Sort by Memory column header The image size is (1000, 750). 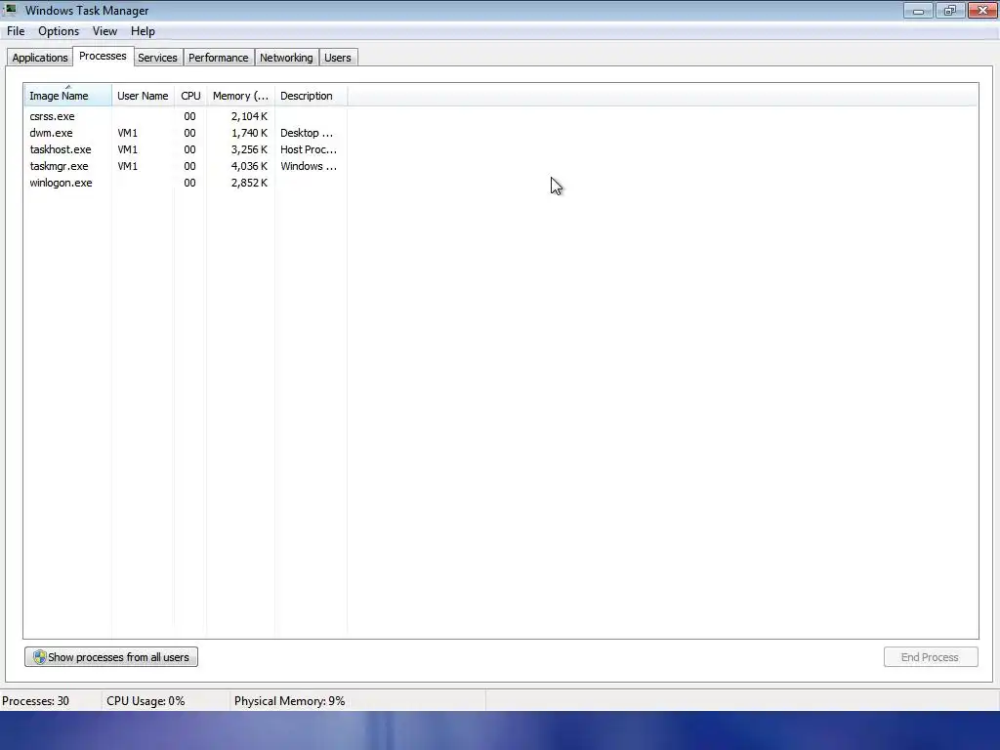(240, 96)
